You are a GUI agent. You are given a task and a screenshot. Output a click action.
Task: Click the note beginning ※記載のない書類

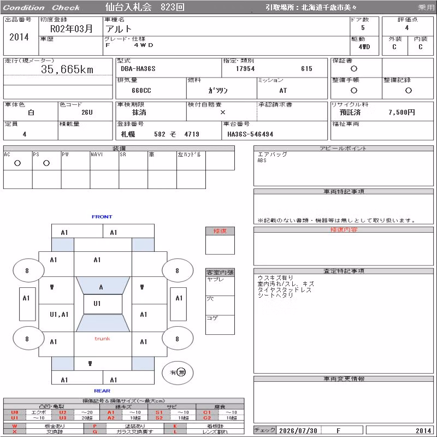pos(336,221)
